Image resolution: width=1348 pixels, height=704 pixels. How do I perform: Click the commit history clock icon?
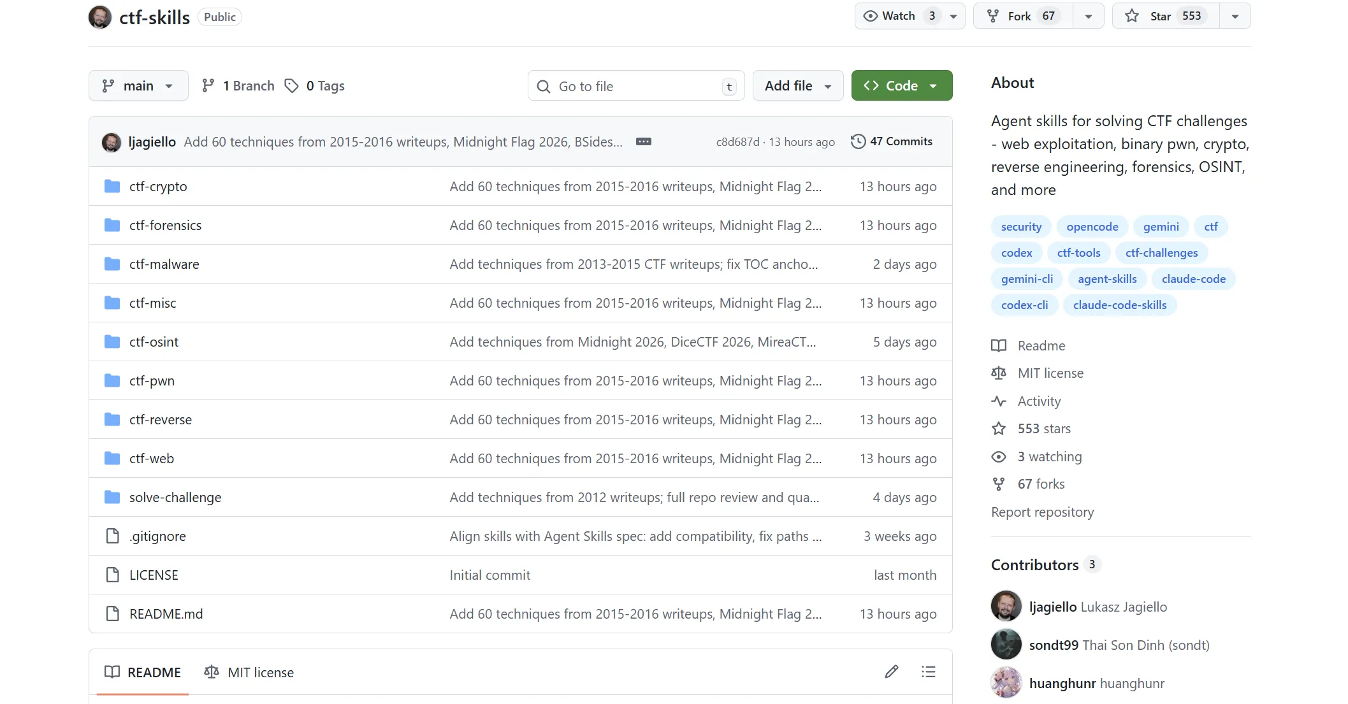tap(858, 141)
